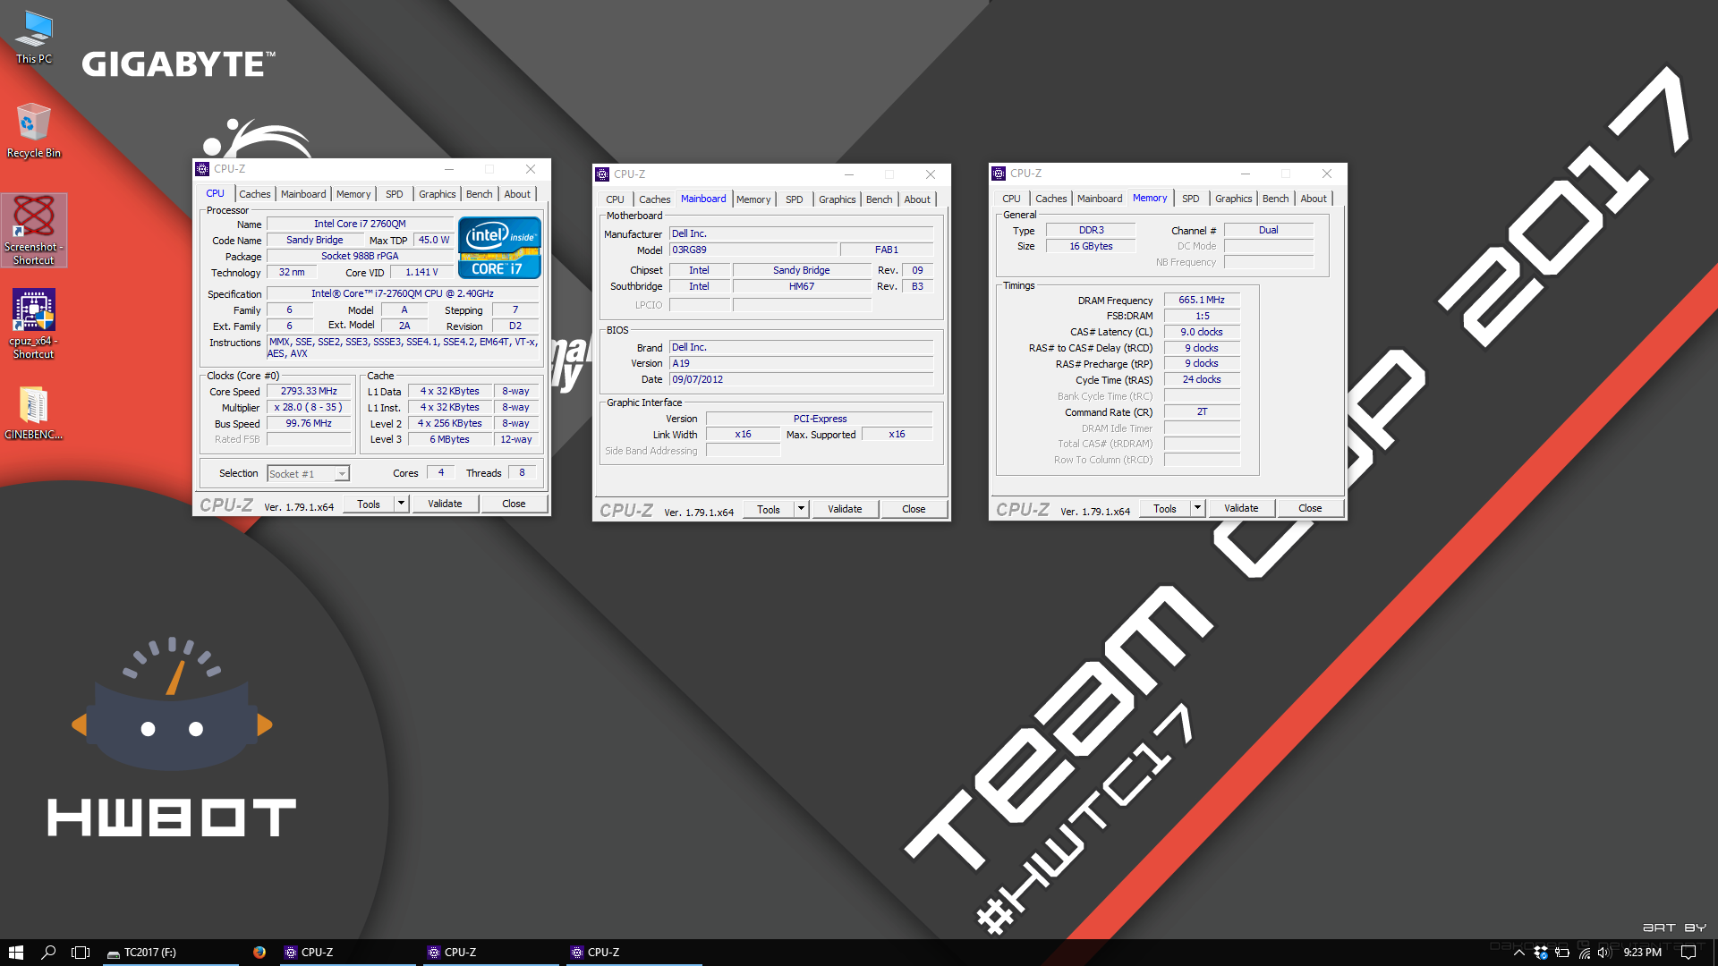Open the Bench tab in the CPU window

479,194
